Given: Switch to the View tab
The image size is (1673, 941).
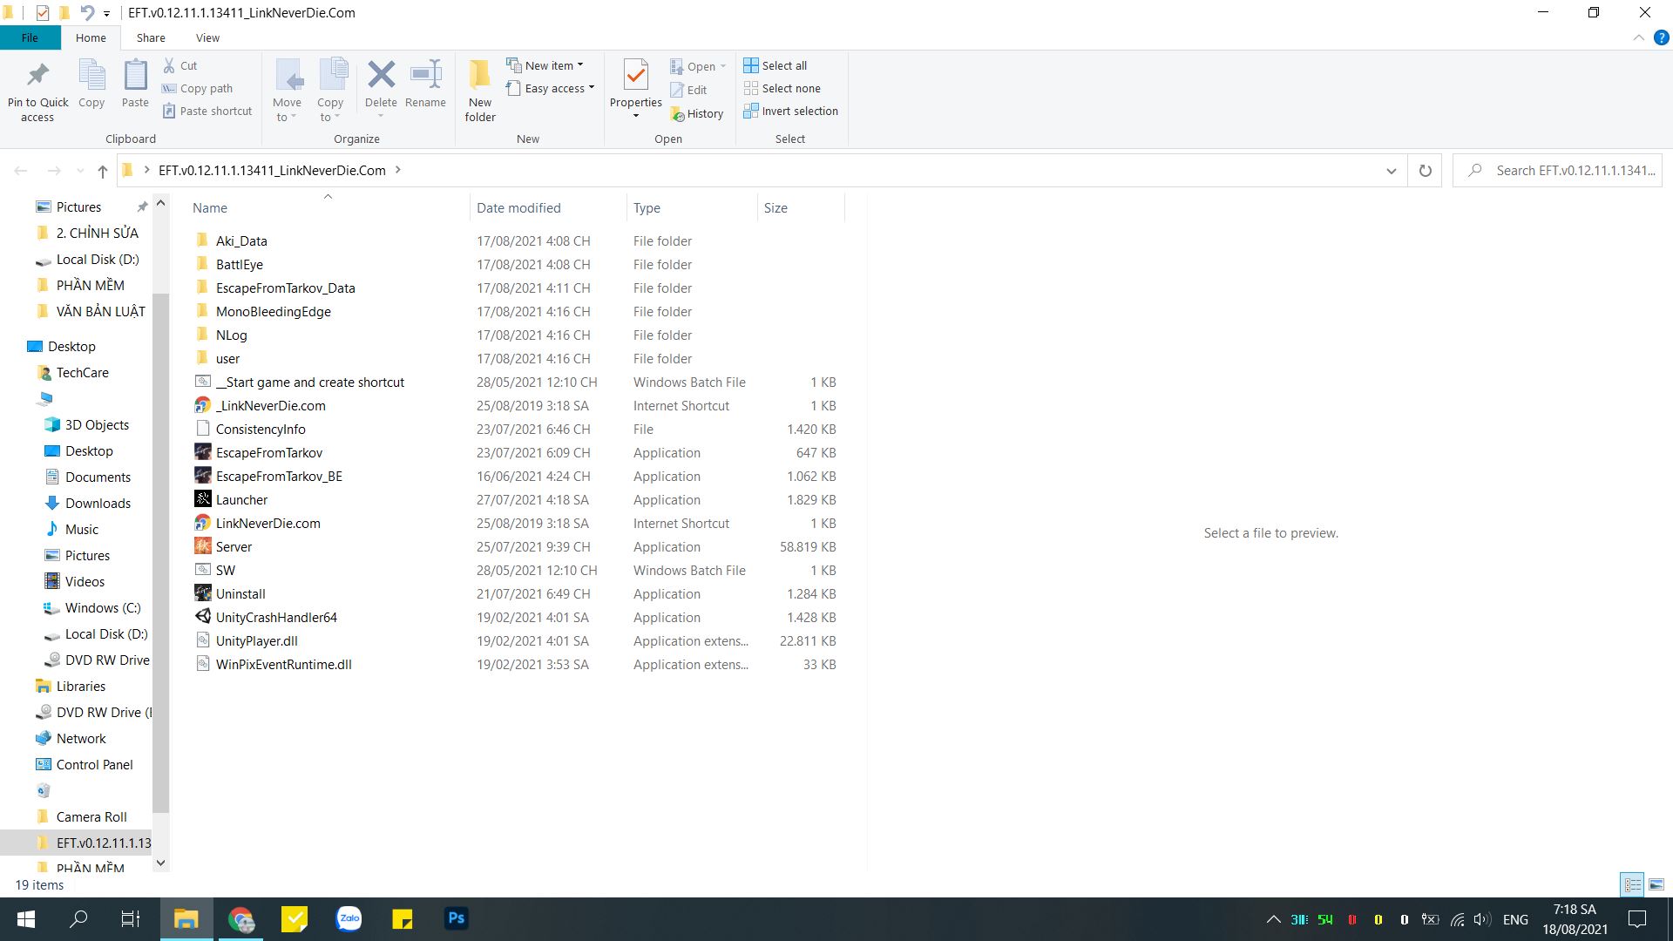Looking at the screenshot, I should point(207,37).
